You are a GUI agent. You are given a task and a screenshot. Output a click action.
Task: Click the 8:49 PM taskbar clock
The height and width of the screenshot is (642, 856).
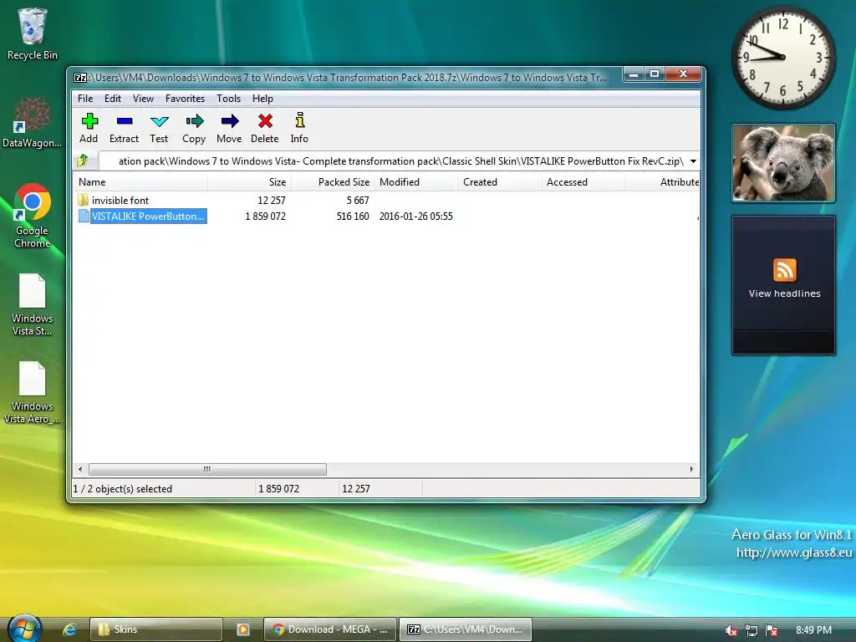(813, 630)
